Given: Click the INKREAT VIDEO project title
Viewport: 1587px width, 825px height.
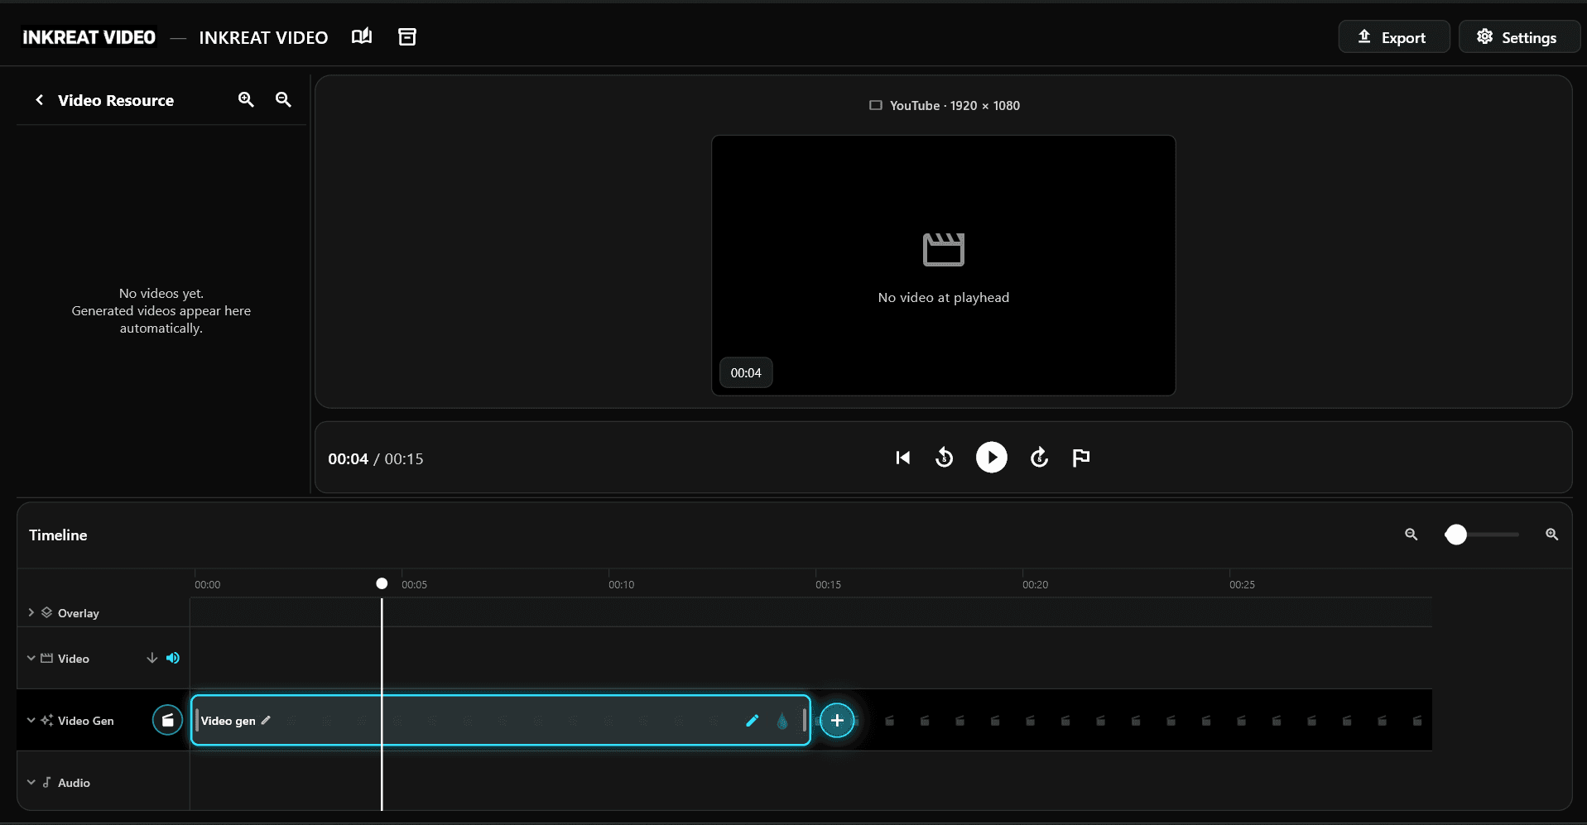Looking at the screenshot, I should click(x=263, y=37).
